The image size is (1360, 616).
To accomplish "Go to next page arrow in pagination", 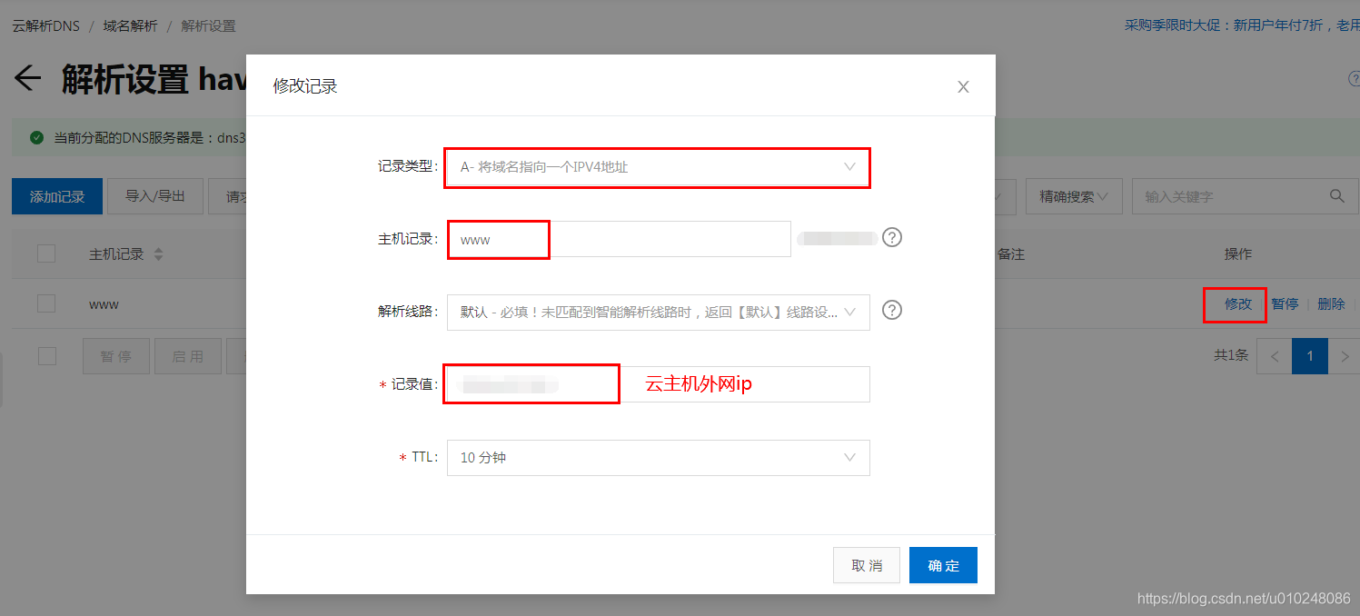I will pos(1345,356).
